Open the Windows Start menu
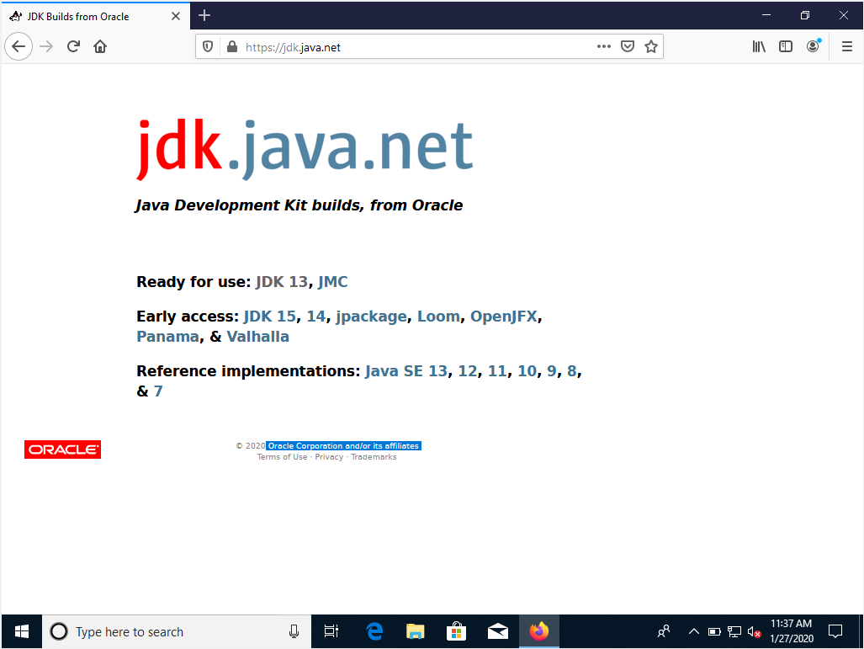The image size is (864, 649). [22, 632]
